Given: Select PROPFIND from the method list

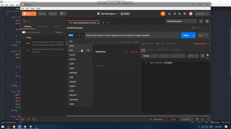Looking at the screenshot, I should point(80,100).
